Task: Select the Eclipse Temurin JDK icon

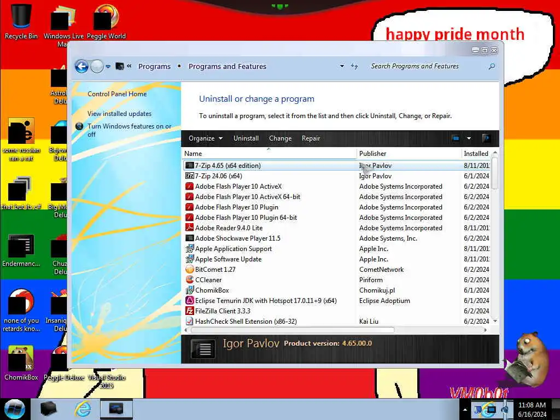Action: (x=190, y=300)
